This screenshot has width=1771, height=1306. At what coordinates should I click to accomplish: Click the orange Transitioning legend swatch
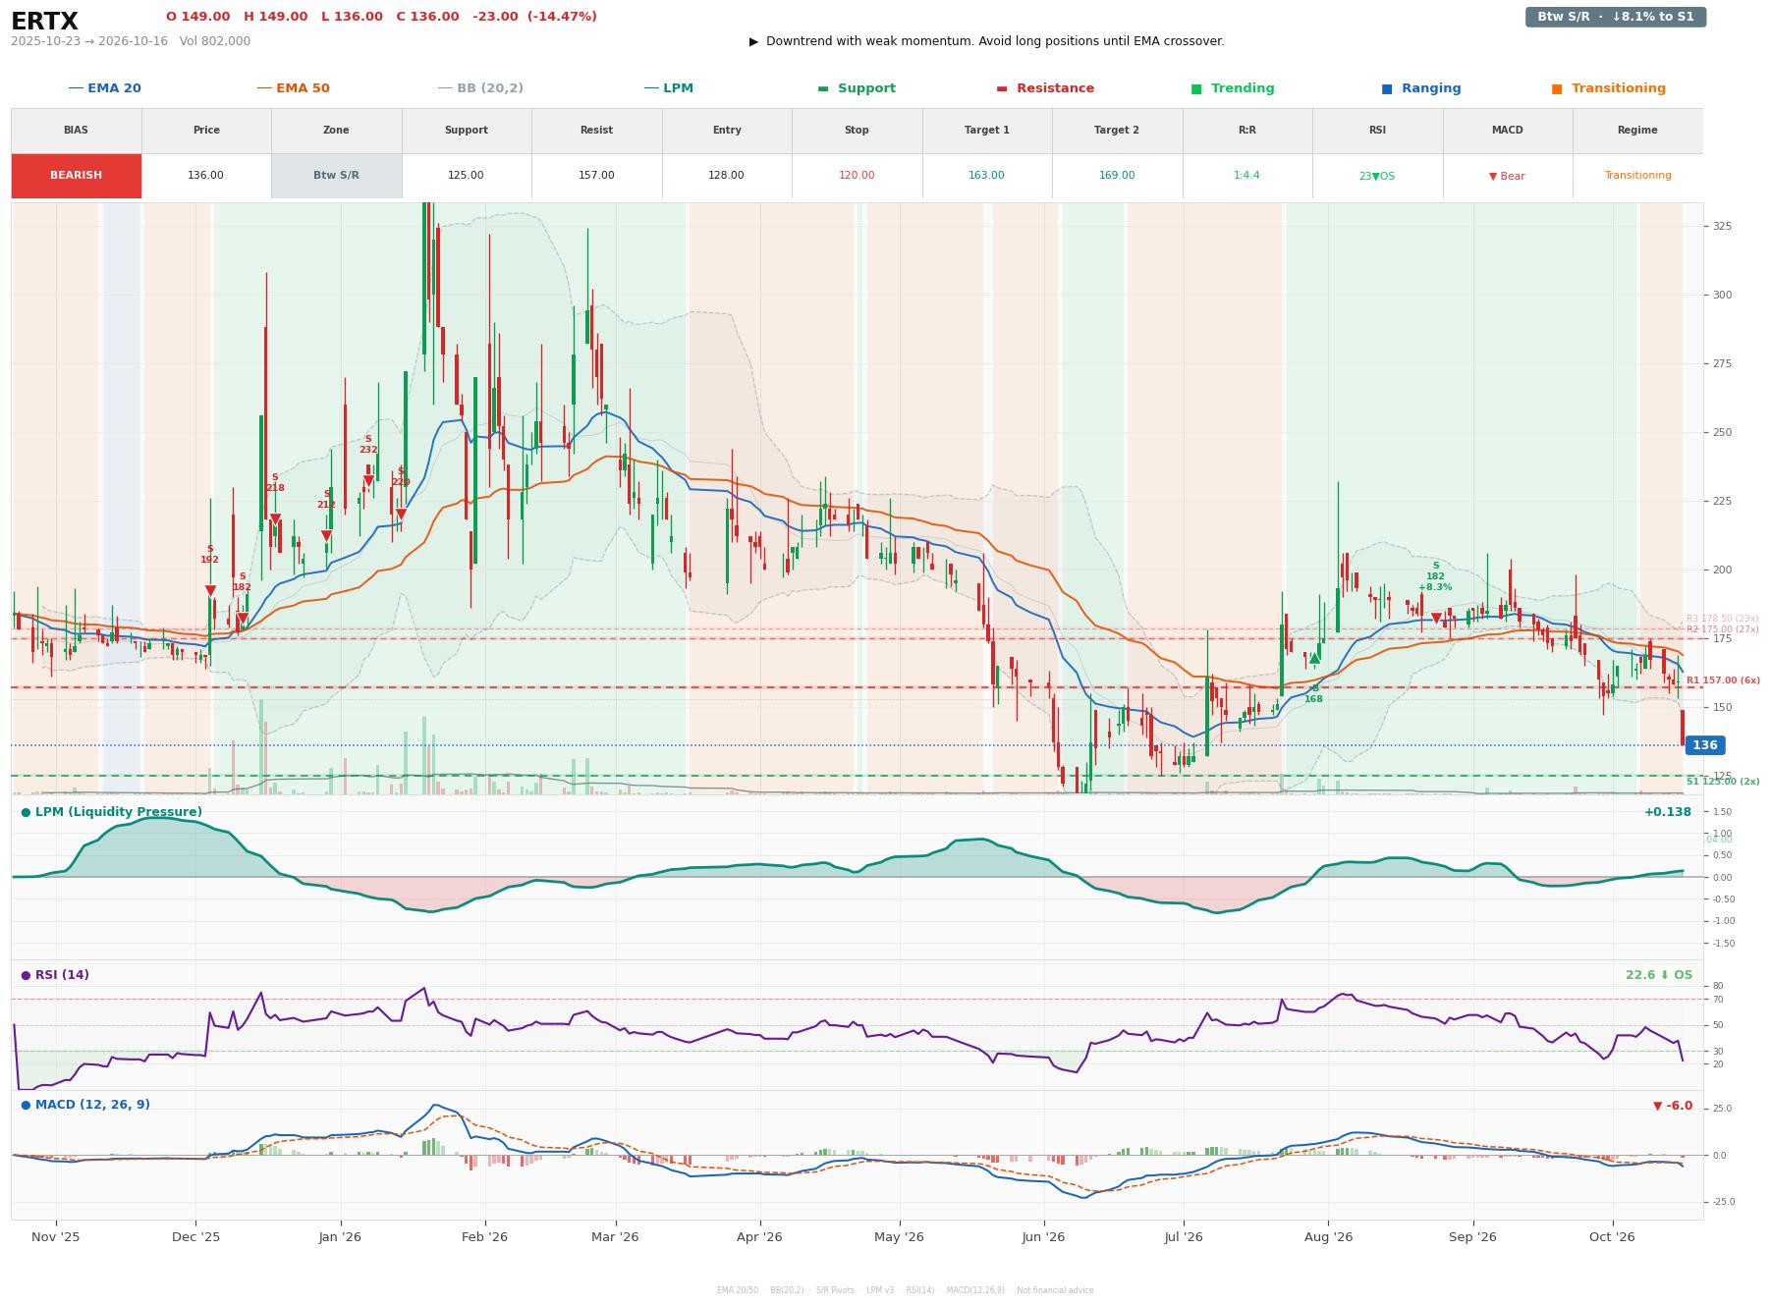tap(1557, 88)
